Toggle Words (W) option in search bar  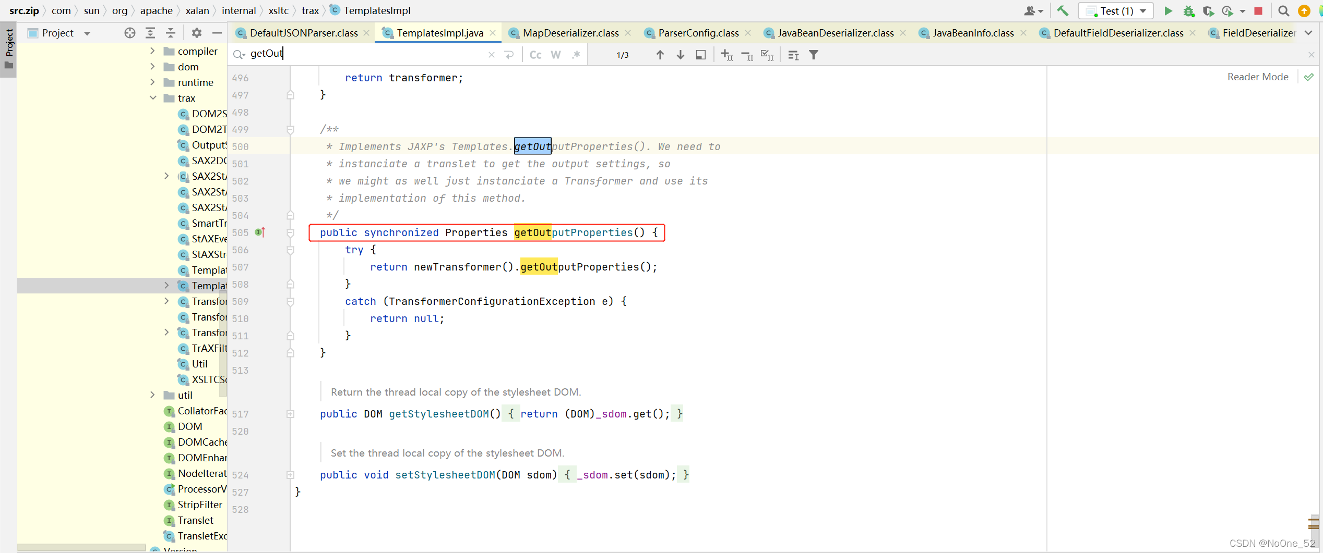click(x=556, y=55)
